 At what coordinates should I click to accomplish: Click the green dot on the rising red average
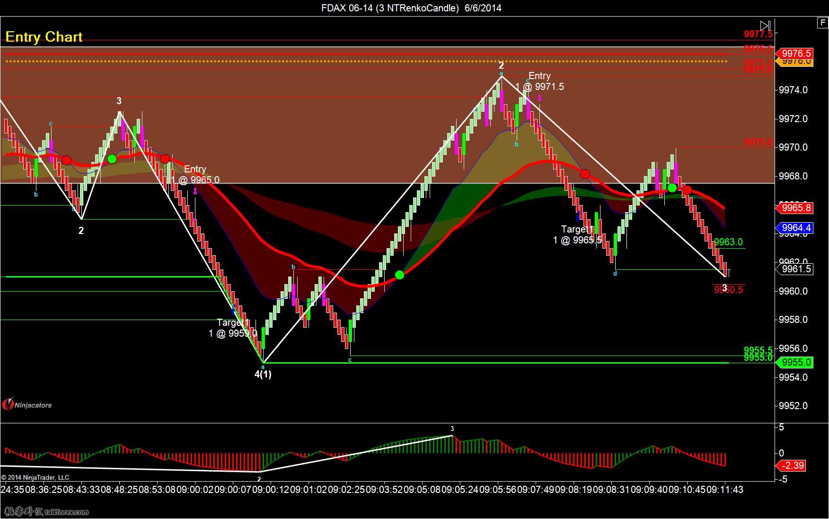click(399, 275)
